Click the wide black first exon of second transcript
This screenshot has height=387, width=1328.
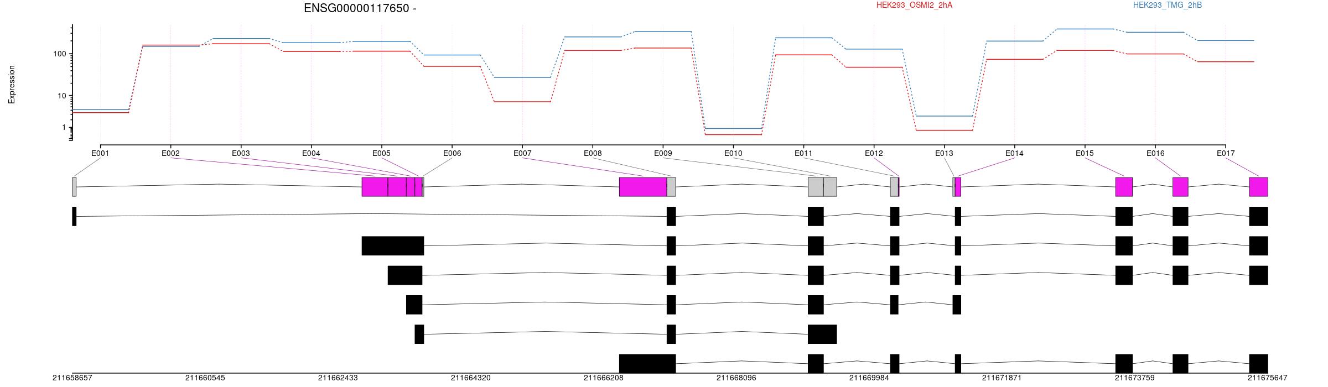pyautogui.click(x=393, y=246)
